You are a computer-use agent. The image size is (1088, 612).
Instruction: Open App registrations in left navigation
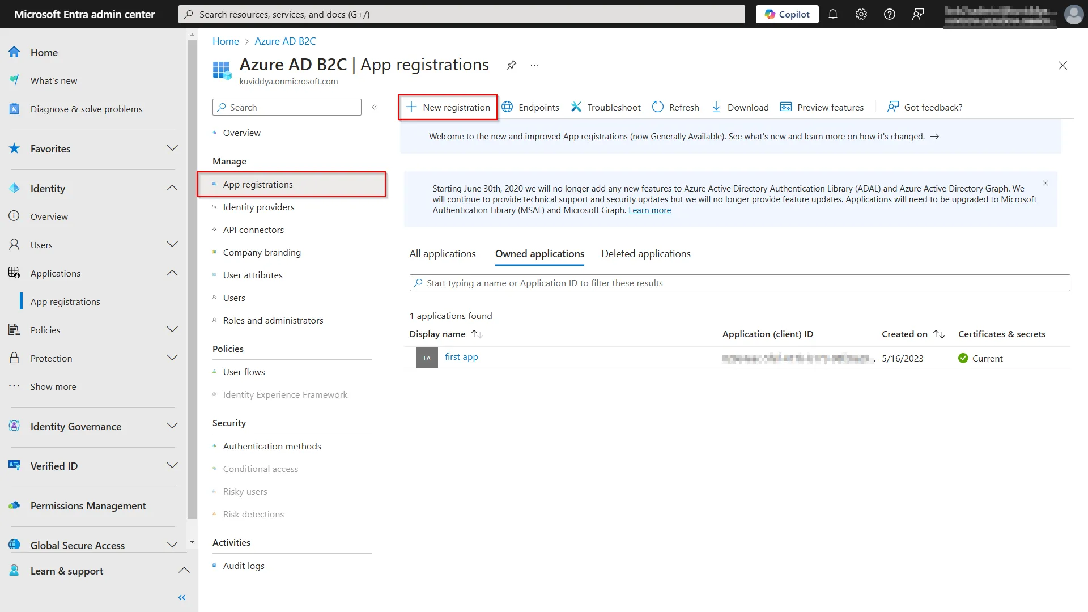pos(65,301)
